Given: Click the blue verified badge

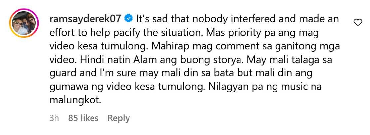Looking at the screenshot, I should pos(129,19).
